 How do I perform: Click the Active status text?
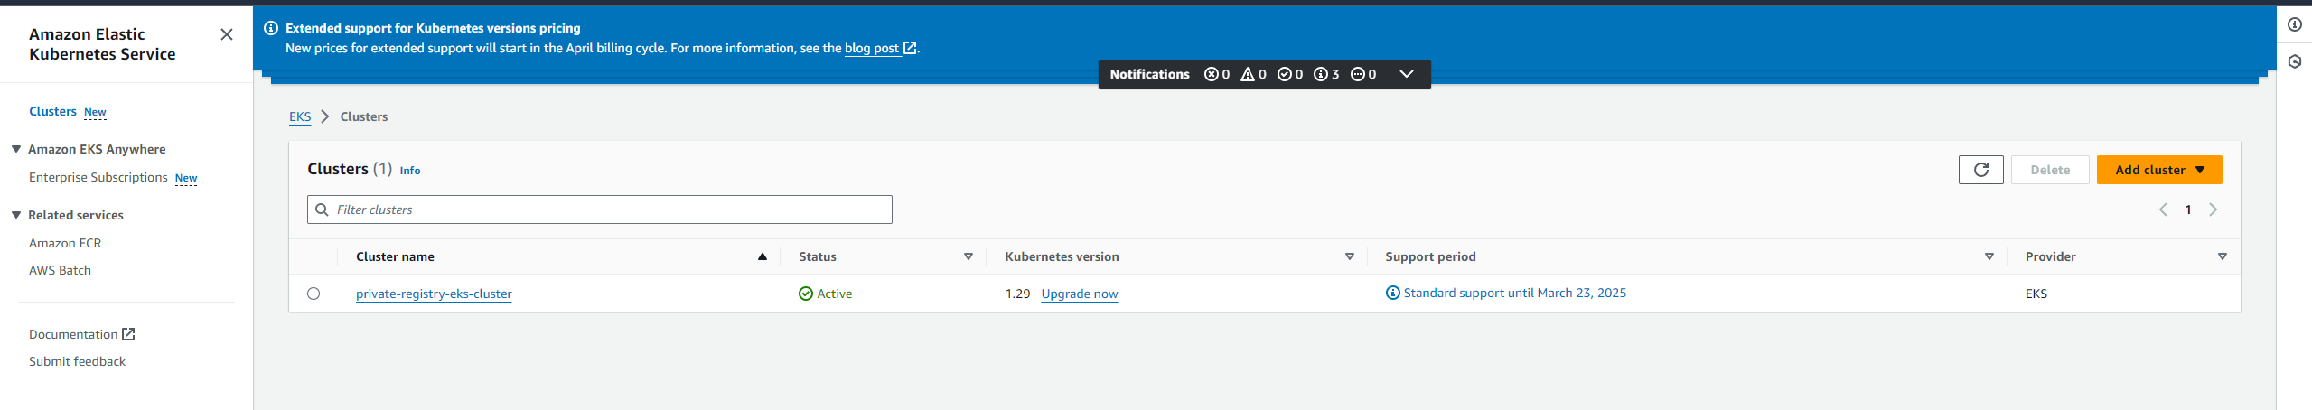click(835, 294)
